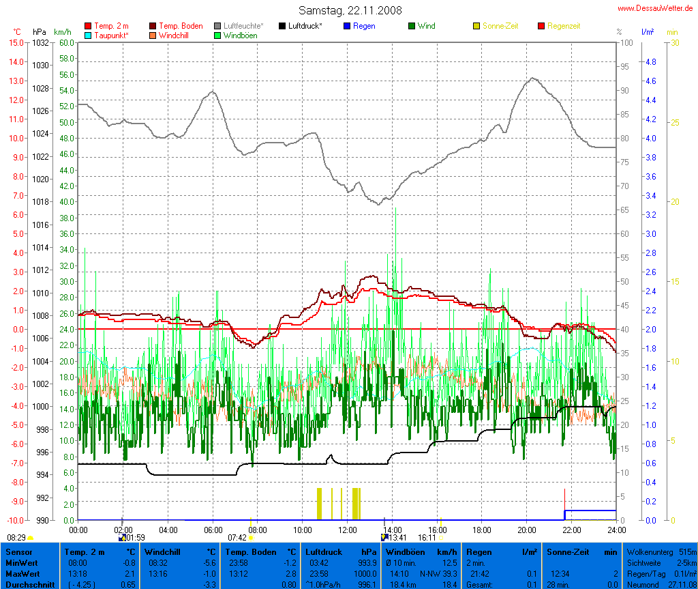Click the yellow Sonne-Zeit legend swatch
Viewport: 698px width, 589px height.
click(476, 26)
